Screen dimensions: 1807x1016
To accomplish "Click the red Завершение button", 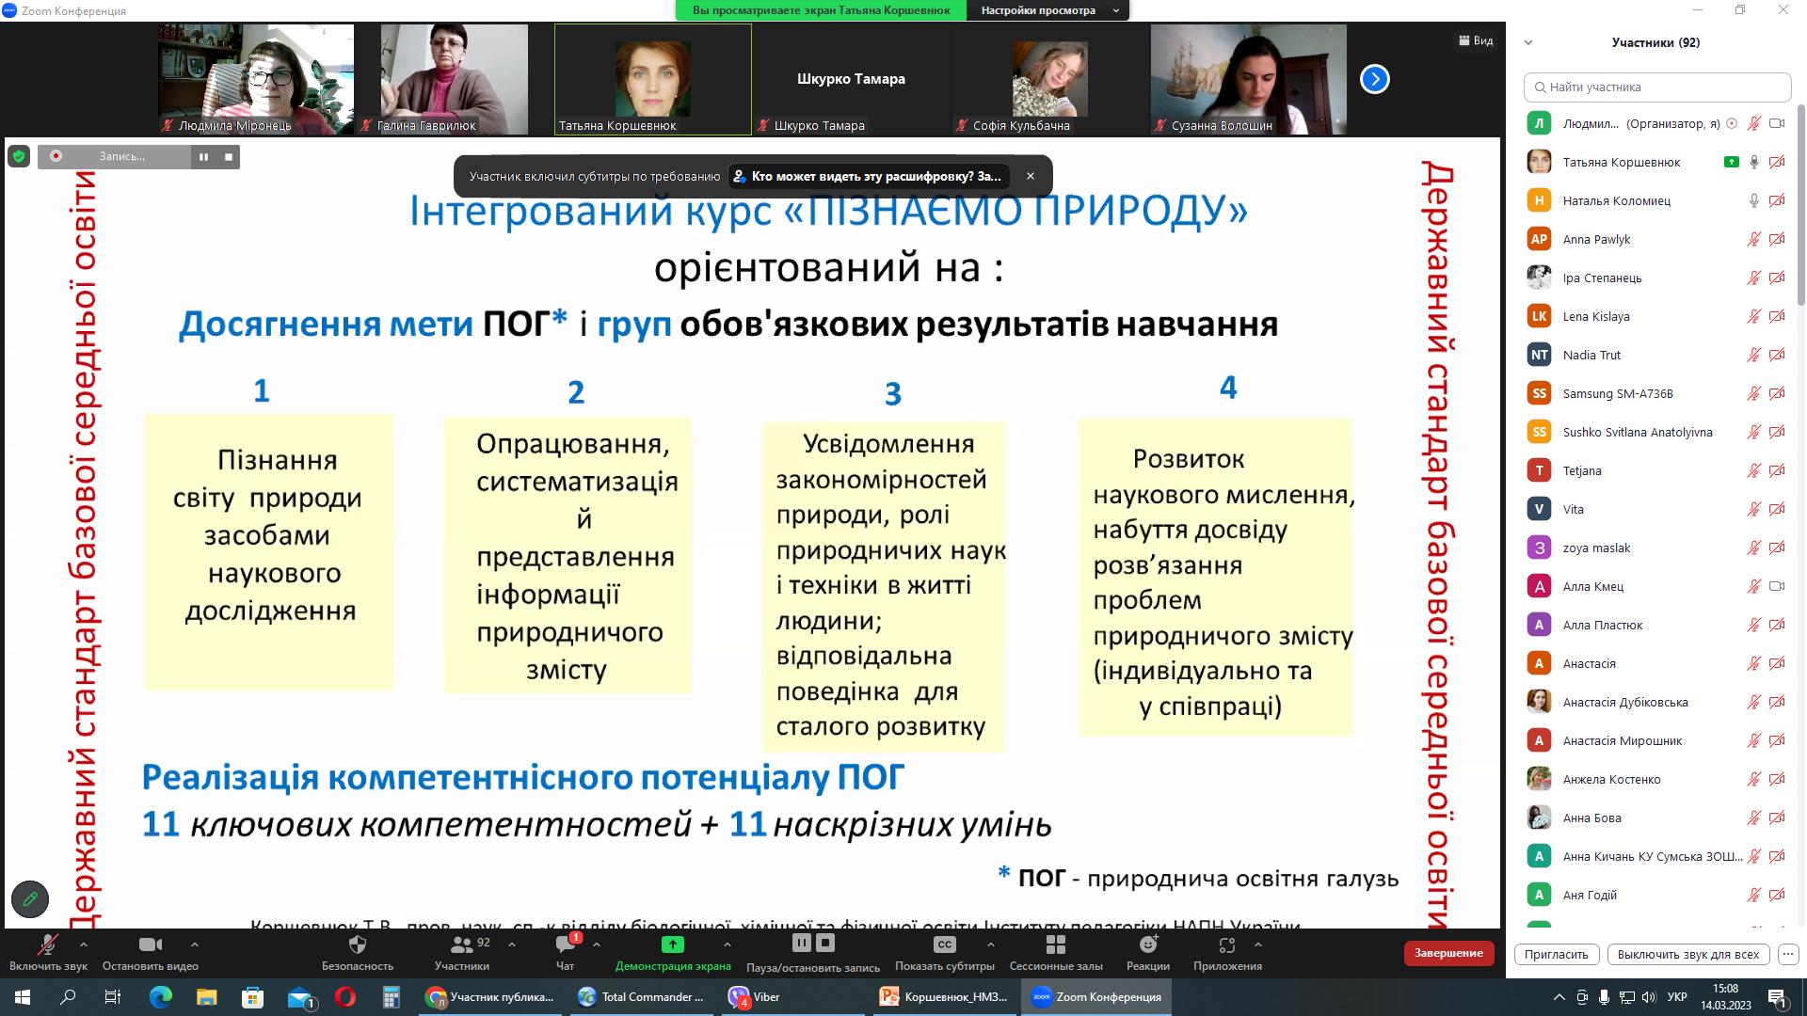I will click(x=1447, y=953).
